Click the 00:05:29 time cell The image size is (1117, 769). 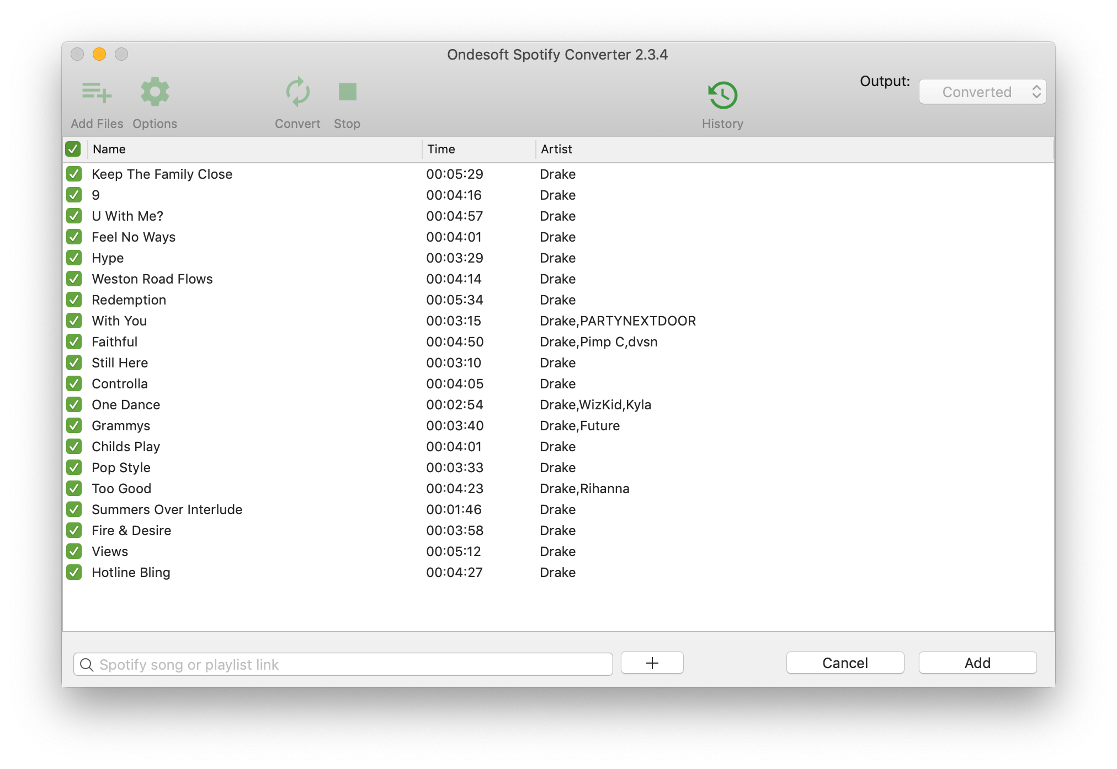point(454,174)
